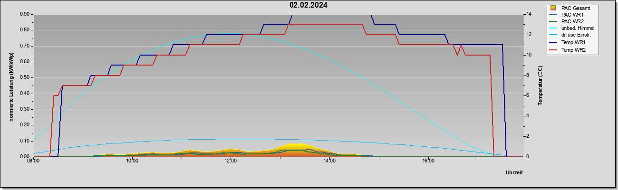Click the unbed. Himmel cyan legend marker

coord(553,28)
